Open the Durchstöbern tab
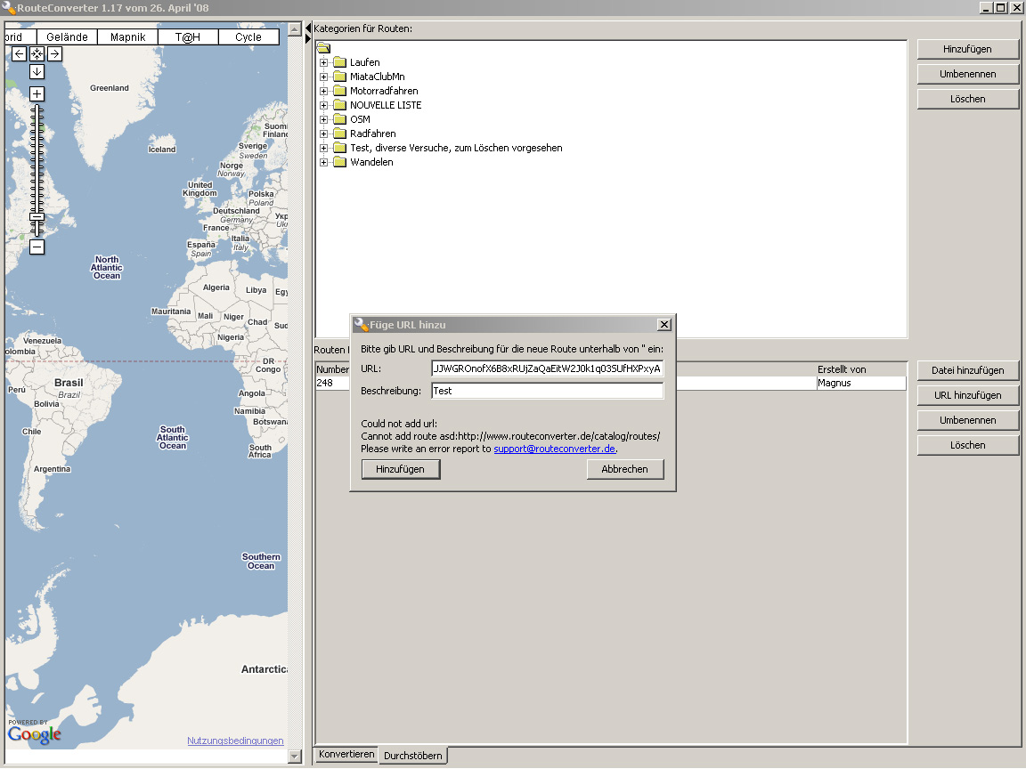Viewport: 1026px width, 769px height. click(413, 756)
